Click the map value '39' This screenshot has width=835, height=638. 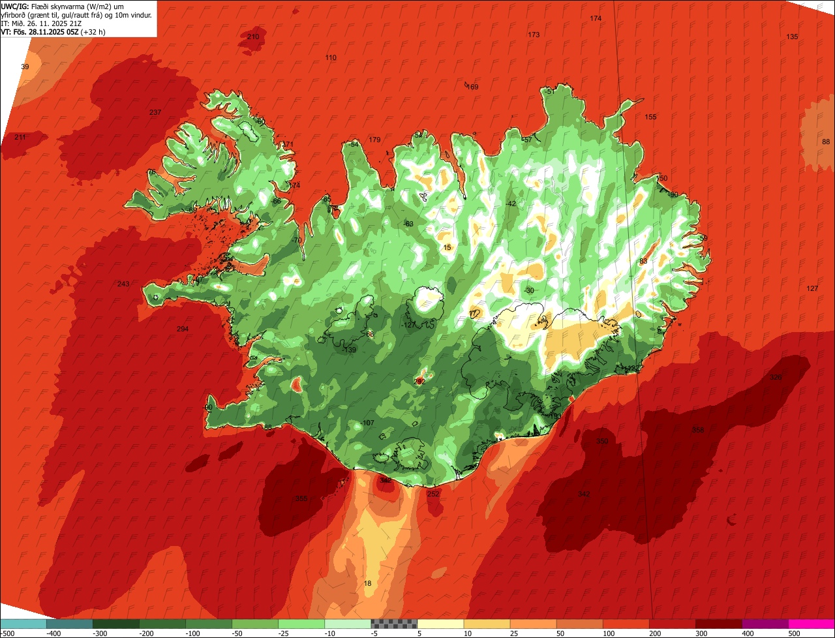coord(25,67)
